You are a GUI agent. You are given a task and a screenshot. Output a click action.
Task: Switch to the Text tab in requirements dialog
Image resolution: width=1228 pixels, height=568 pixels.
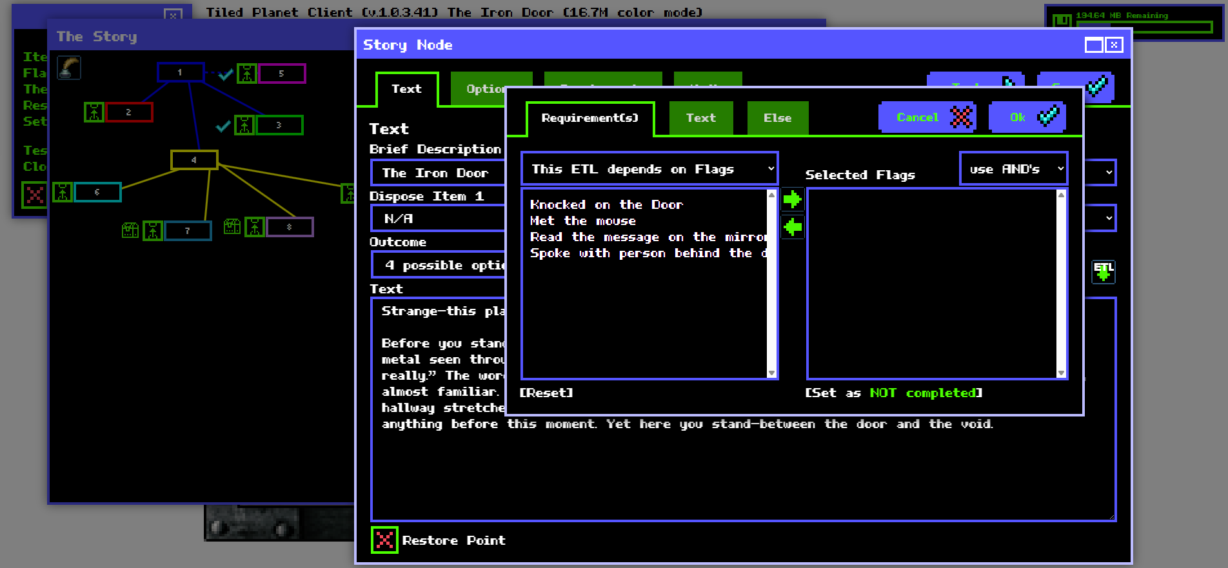click(x=700, y=118)
